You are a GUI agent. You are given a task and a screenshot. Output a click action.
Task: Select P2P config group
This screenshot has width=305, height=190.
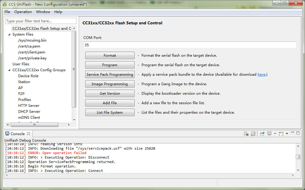click(x=21, y=94)
